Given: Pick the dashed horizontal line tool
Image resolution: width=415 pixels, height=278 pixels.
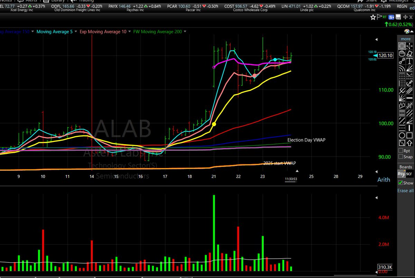Looking at the screenshot, I should [402, 128].
